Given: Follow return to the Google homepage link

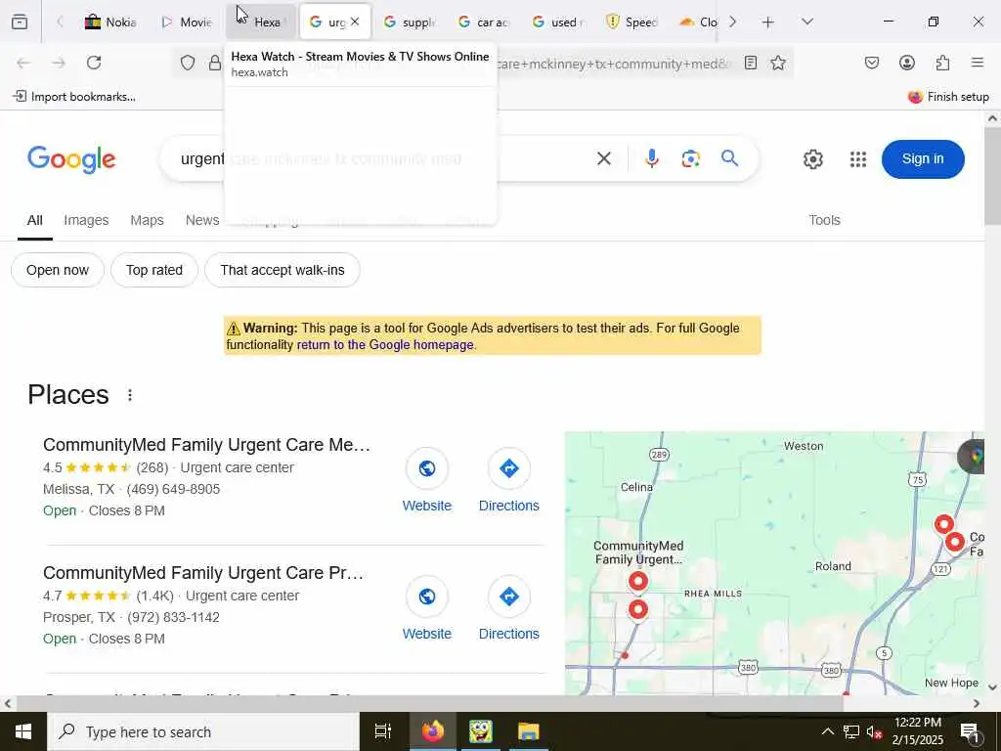Looking at the screenshot, I should pos(385,345).
